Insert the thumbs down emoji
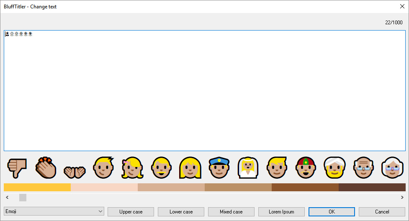 click(x=17, y=168)
